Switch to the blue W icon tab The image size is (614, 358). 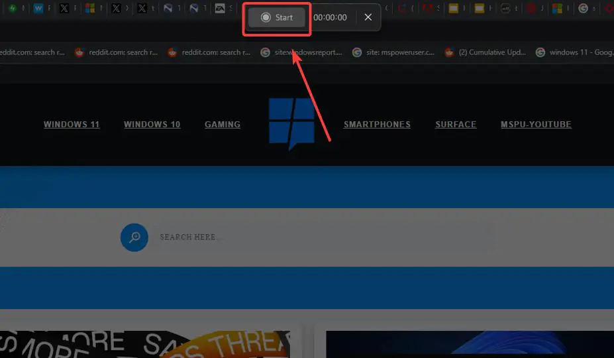click(38, 8)
